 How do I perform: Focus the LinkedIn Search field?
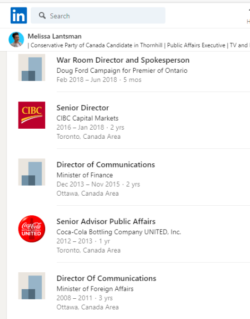pos(98,15)
